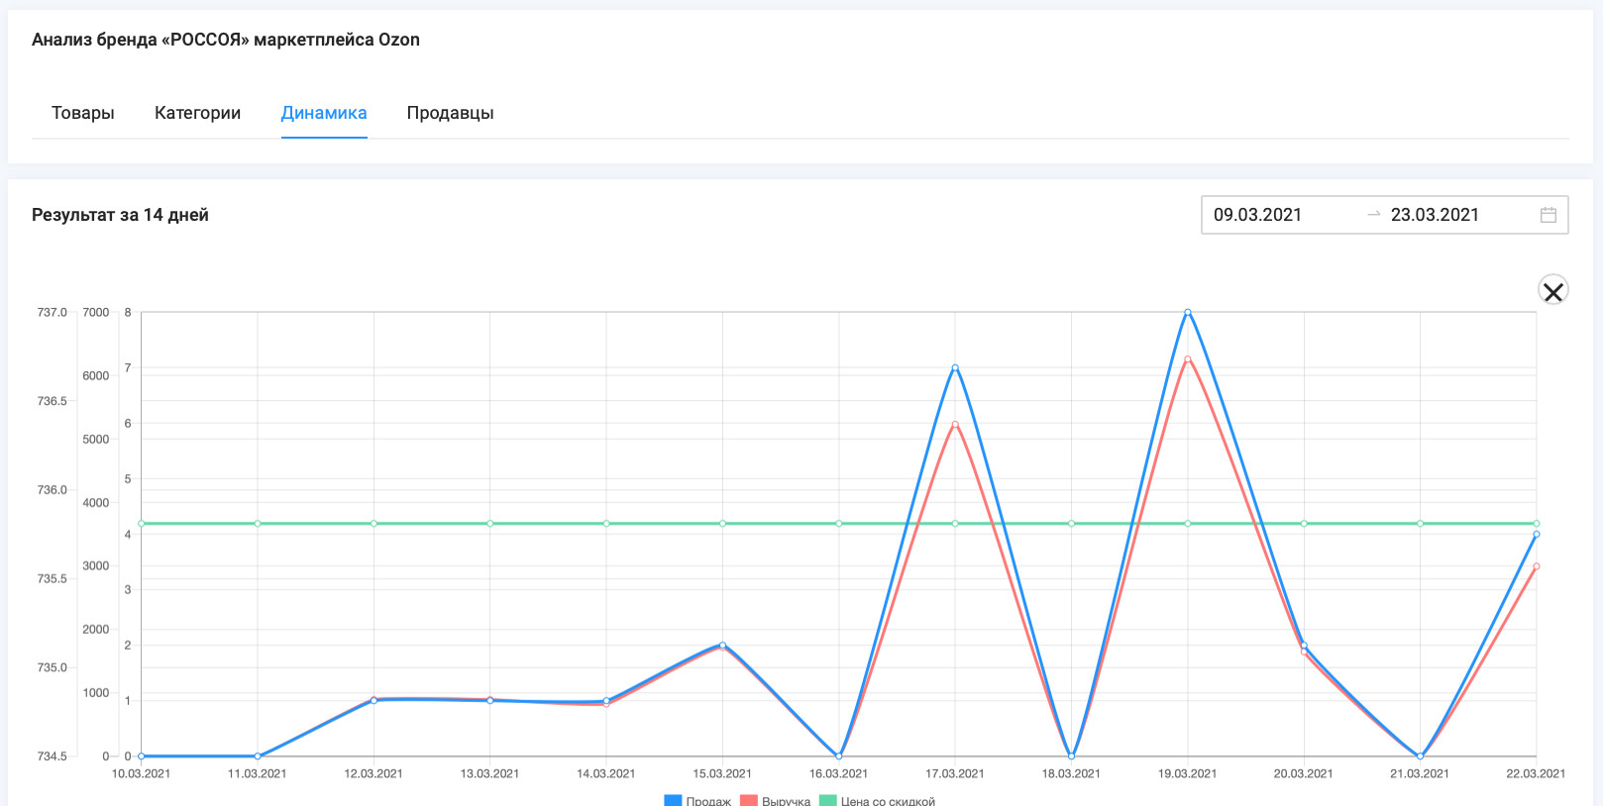
Task: Click the 'Результат за 14 дней' heading
Action: click(120, 215)
